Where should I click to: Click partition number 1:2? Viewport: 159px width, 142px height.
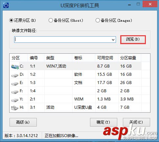coord(33,74)
